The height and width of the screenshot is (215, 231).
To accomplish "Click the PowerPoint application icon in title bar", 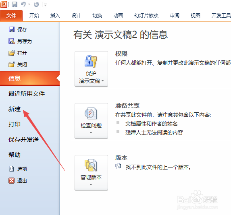I will click(4, 4).
